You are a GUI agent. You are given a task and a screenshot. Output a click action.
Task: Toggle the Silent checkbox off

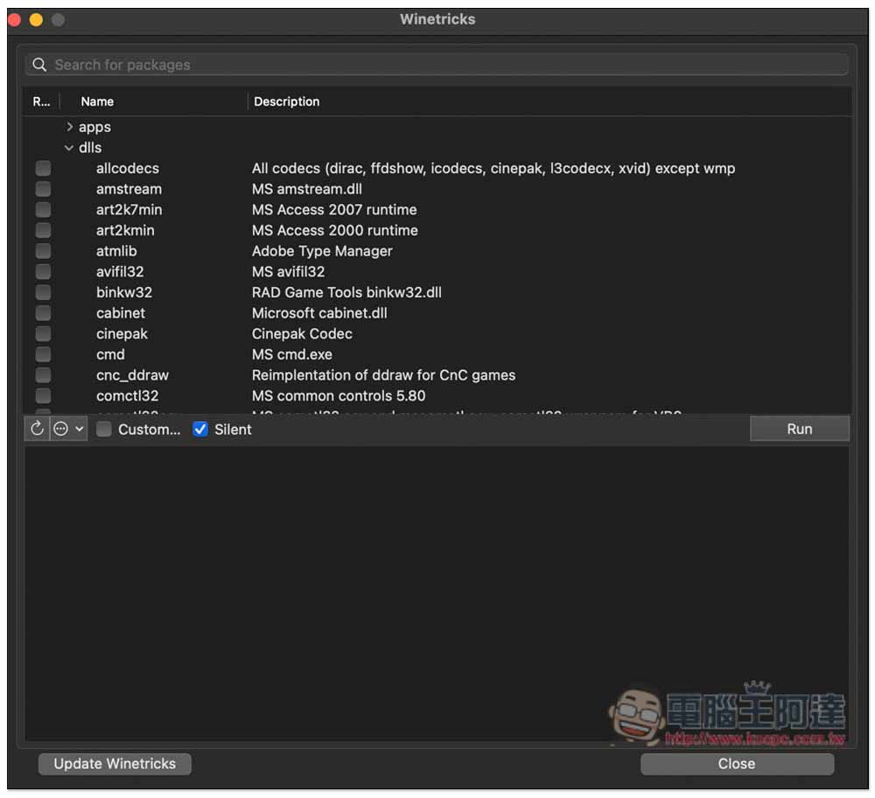[x=200, y=429]
